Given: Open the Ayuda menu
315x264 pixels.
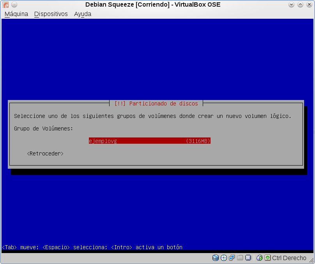Looking at the screenshot, I should tap(83, 14).
